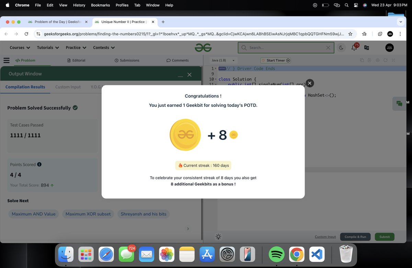
Task: Select the Compilation Results tab
Action: tap(25, 87)
